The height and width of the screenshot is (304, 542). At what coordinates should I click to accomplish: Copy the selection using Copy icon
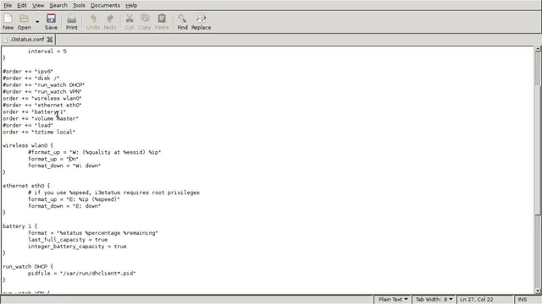(x=145, y=22)
